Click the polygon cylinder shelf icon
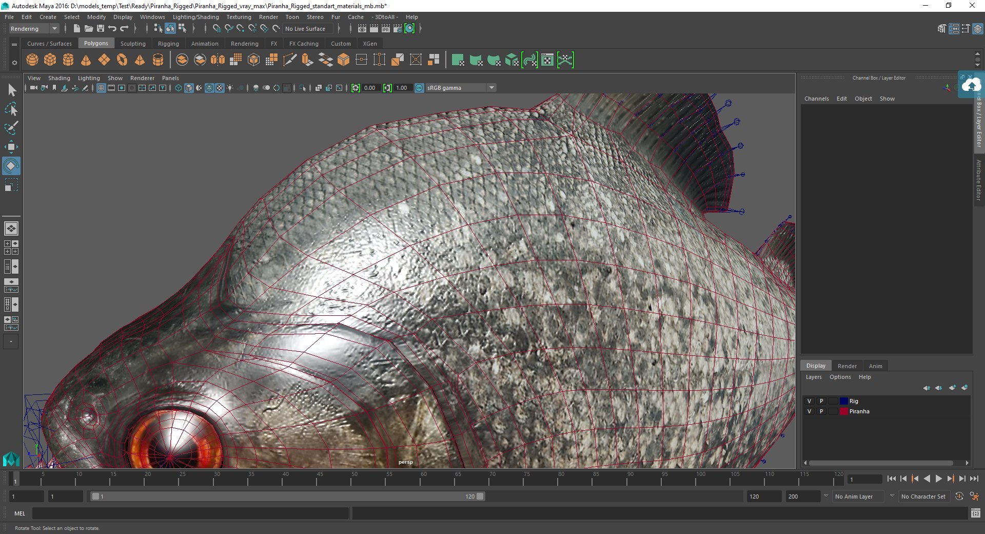 pos(68,60)
